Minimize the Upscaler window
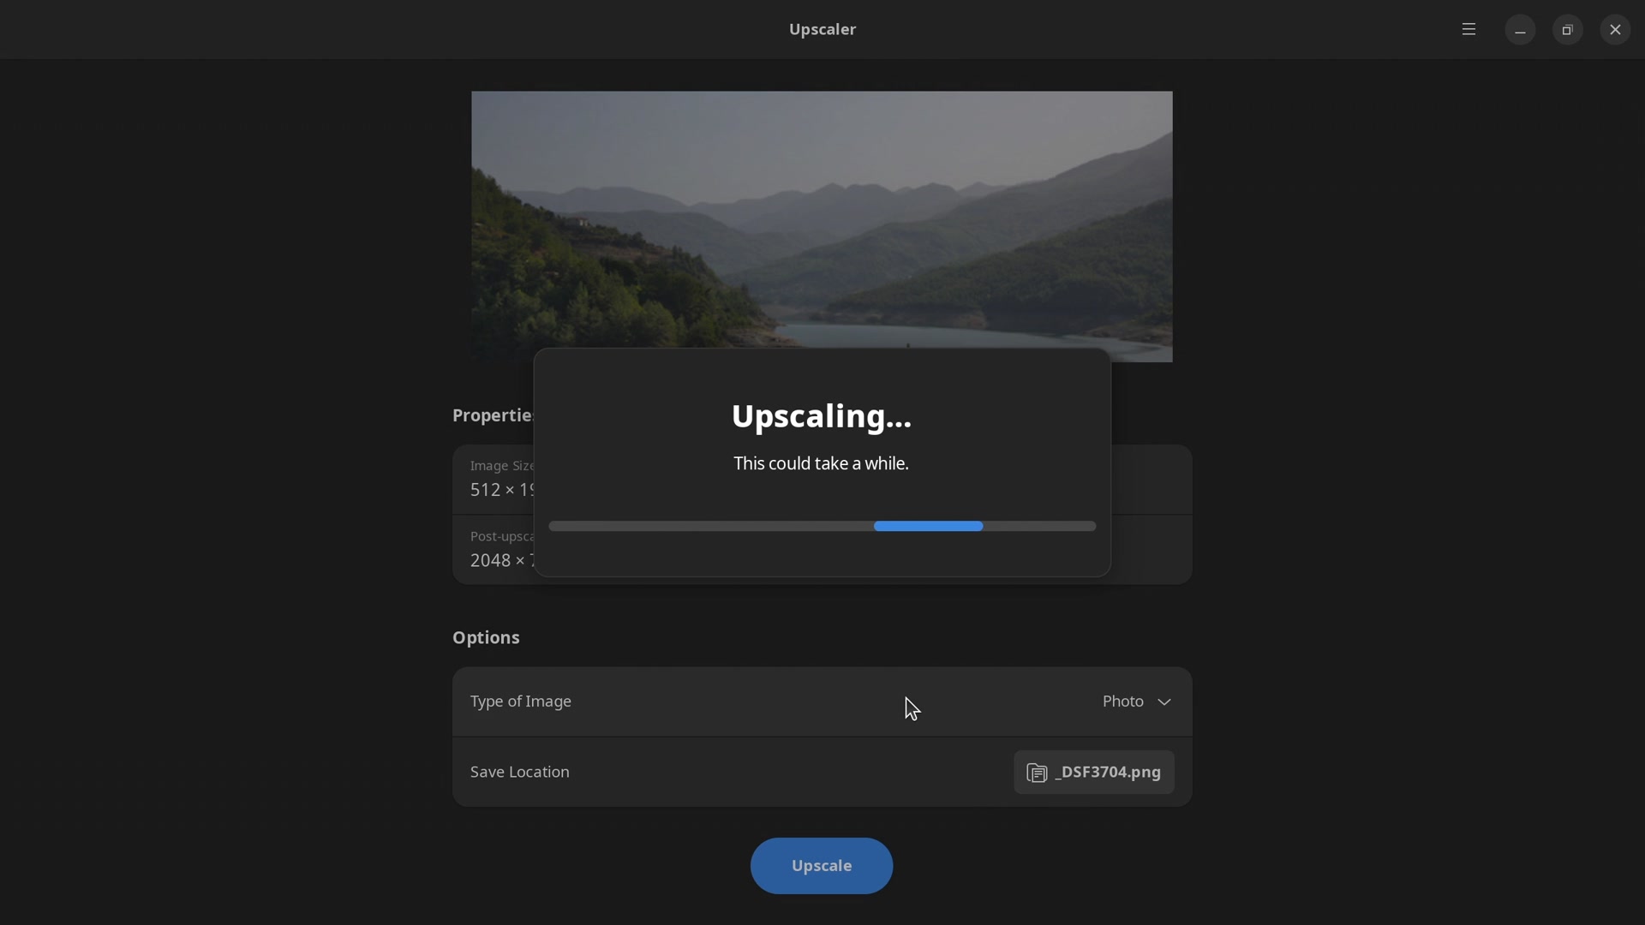This screenshot has height=925, width=1645. pyautogui.click(x=1520, y=30)
